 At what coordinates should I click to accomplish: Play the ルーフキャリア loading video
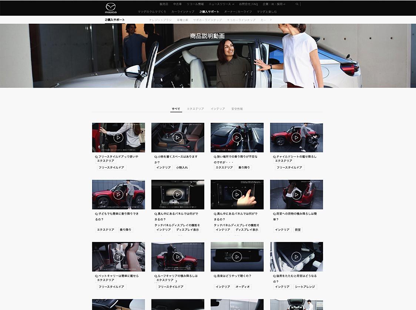click(x=178, y=257)
